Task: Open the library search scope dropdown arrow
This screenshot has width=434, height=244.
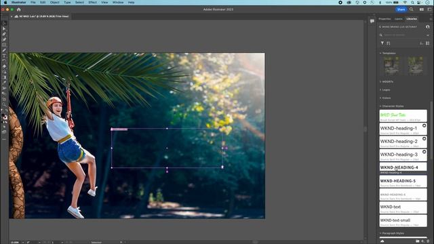Action: click(x=428, y=35)
